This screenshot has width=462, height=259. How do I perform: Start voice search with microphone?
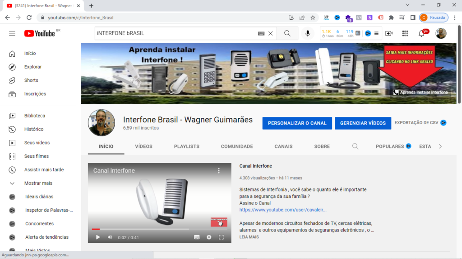pyautogui.click(x=308, y=33)
